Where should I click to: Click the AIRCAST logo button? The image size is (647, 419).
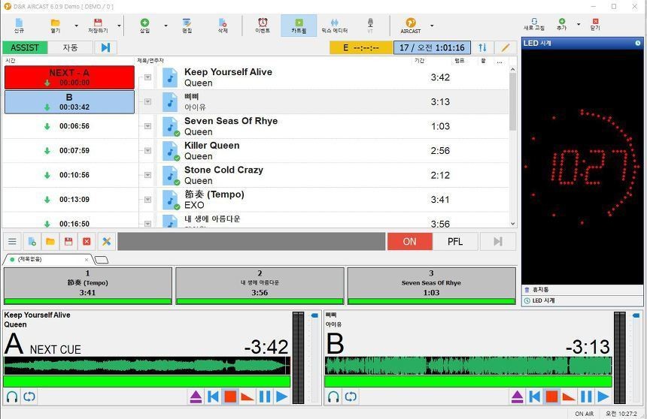click(411, 26)
